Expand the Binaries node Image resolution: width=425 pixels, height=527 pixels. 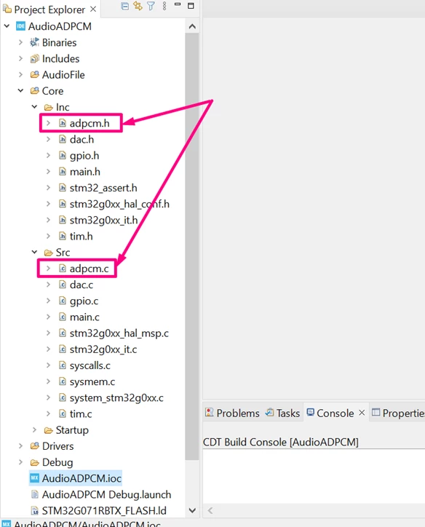click(20, 42)
